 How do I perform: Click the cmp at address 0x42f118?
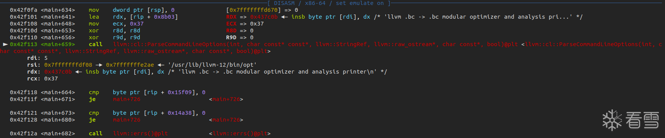click(94, 92)
